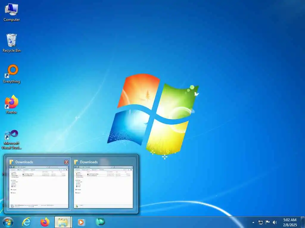Switch to the Downloads preview without a close button

click(x=103, y=183)
